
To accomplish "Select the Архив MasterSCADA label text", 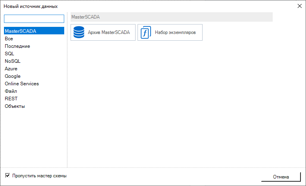I will (x=109, y=32).
